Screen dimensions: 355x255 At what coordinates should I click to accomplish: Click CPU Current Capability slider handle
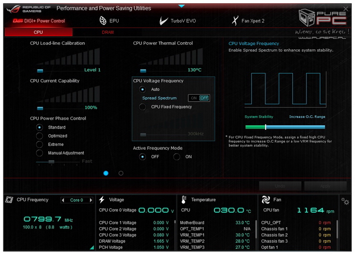pyautogui.click(x=40, y=109)
